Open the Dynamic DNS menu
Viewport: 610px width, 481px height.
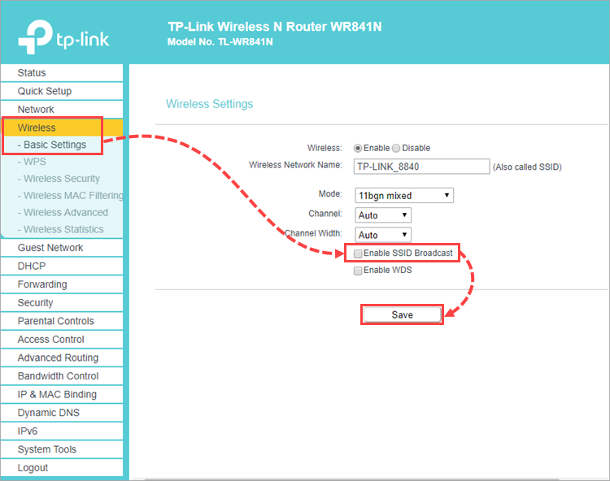click(62, 413)
